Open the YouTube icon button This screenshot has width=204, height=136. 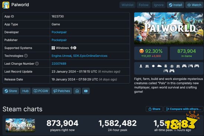tap(86, 91)
